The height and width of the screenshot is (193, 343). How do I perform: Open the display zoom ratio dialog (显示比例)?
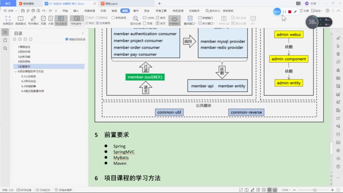pyautogui.click(x=136, y=20)
